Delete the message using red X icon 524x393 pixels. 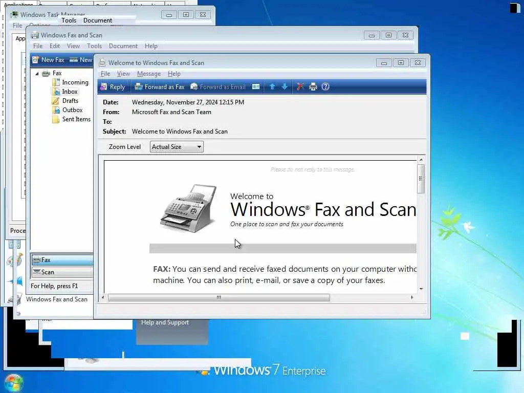pos(300,87)
